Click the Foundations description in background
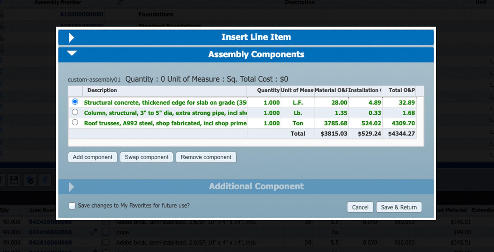This screenshot has width=494, height=252. pyautogui.click(x=156, y=14)
